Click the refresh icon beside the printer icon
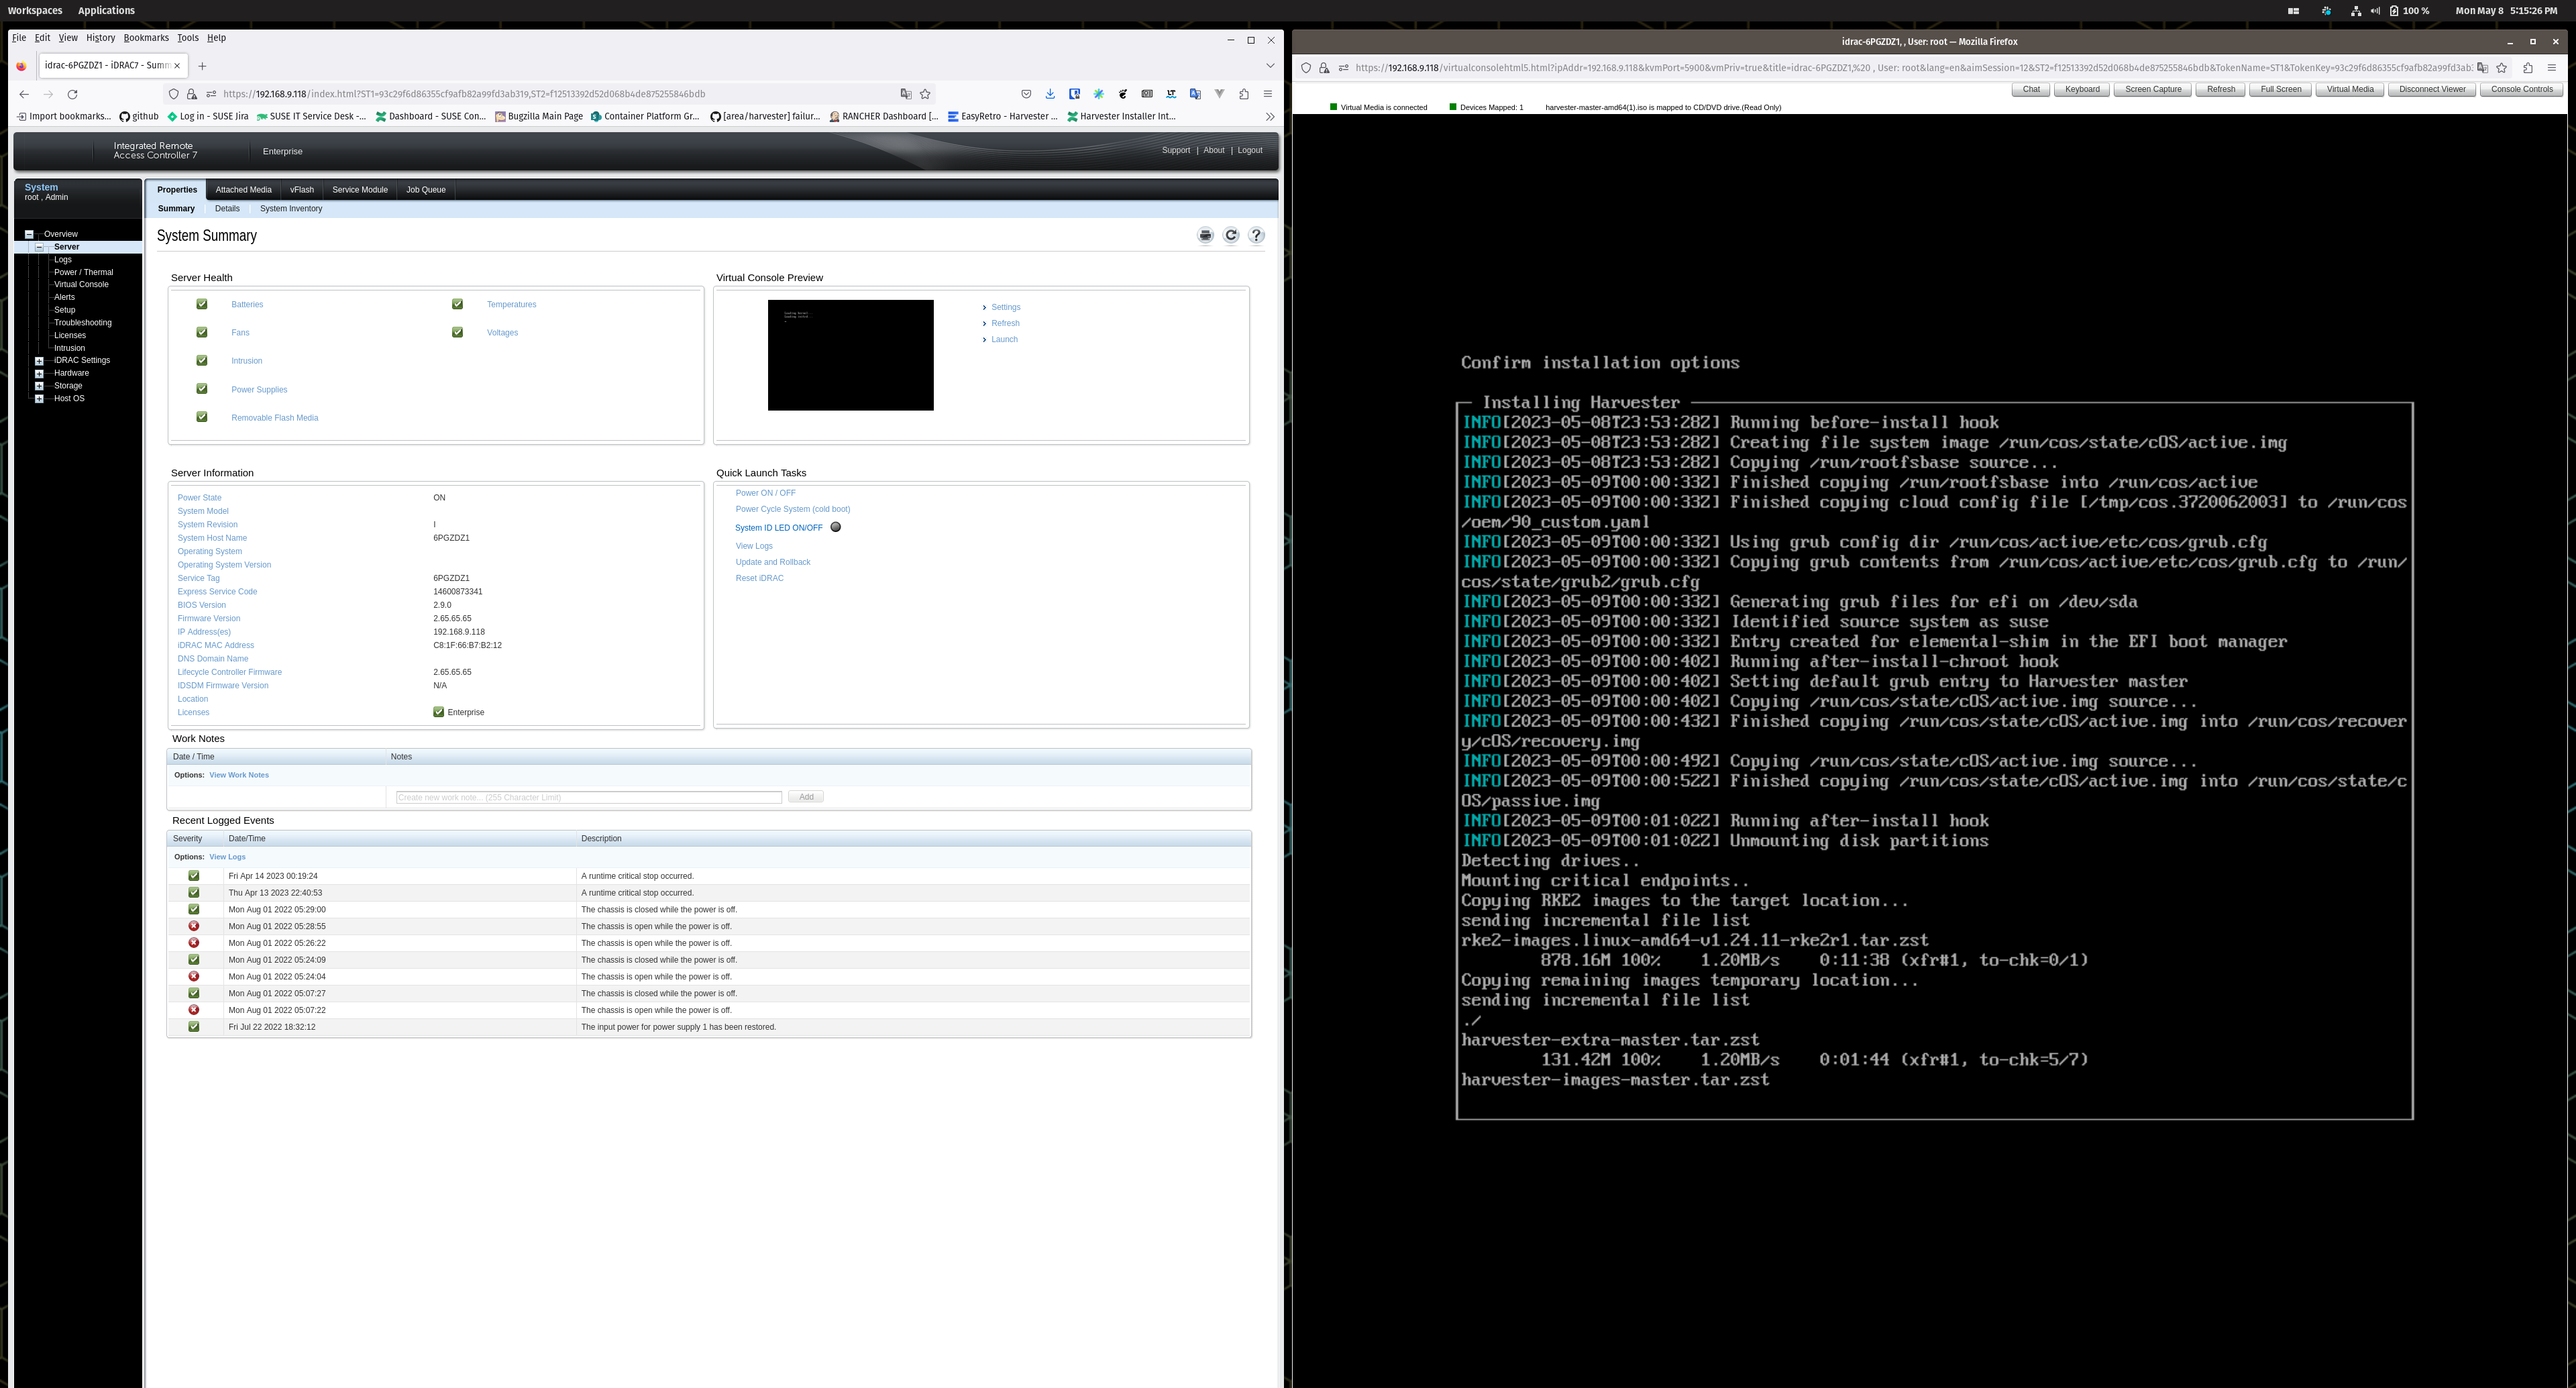Viewport: 2576px width, 1388px height. pos(1231,235)
